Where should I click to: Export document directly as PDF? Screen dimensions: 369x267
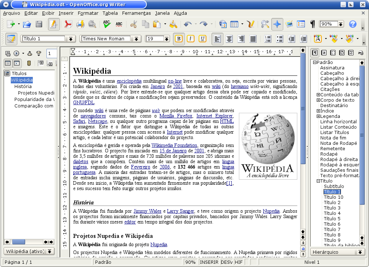(68, 24)
